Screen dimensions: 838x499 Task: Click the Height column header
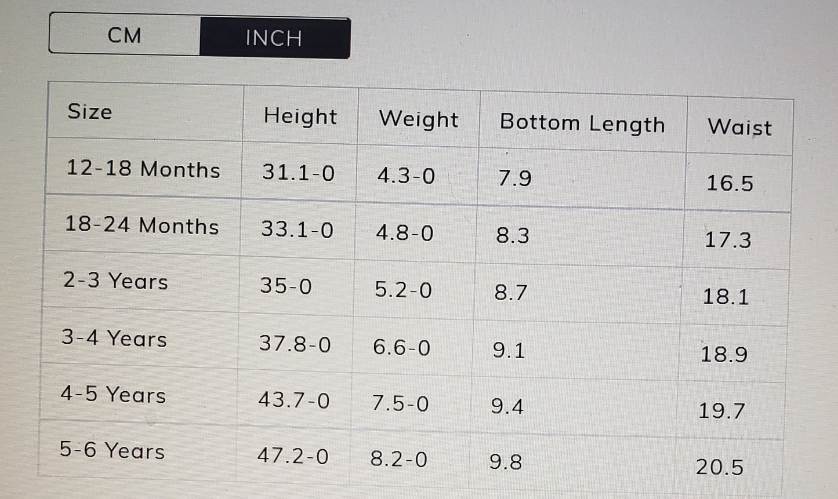pyautogui.click(x=300, y=116)
